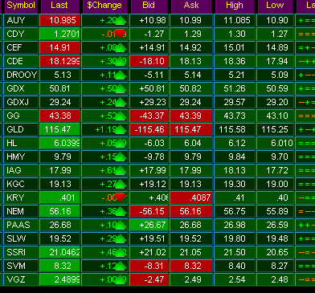Select the CDE symbol cell

click(21, 61)
